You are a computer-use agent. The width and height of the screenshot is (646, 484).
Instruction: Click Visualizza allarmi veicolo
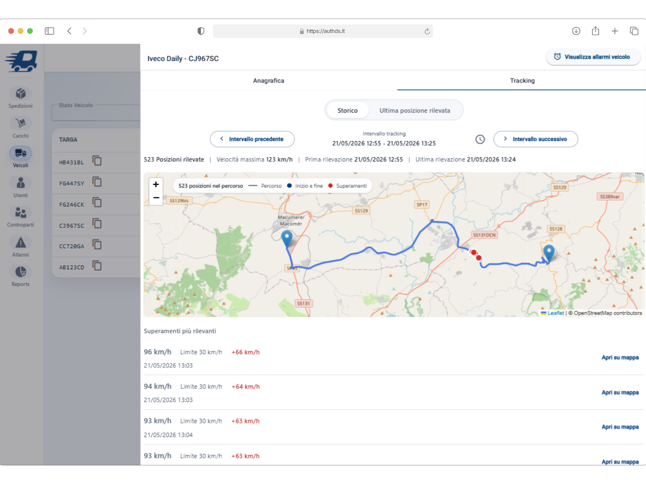click(x=593, y=57)
